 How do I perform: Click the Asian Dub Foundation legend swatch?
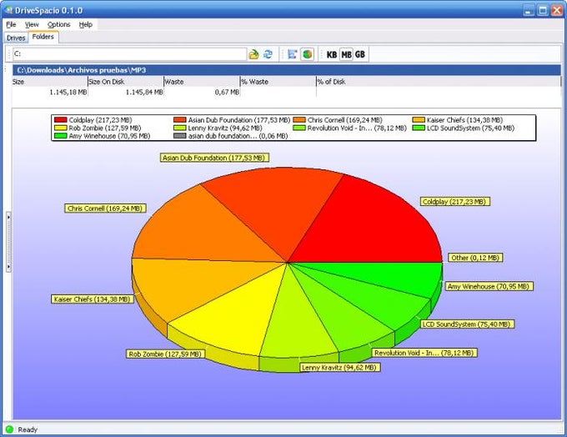tap(180, 120)
